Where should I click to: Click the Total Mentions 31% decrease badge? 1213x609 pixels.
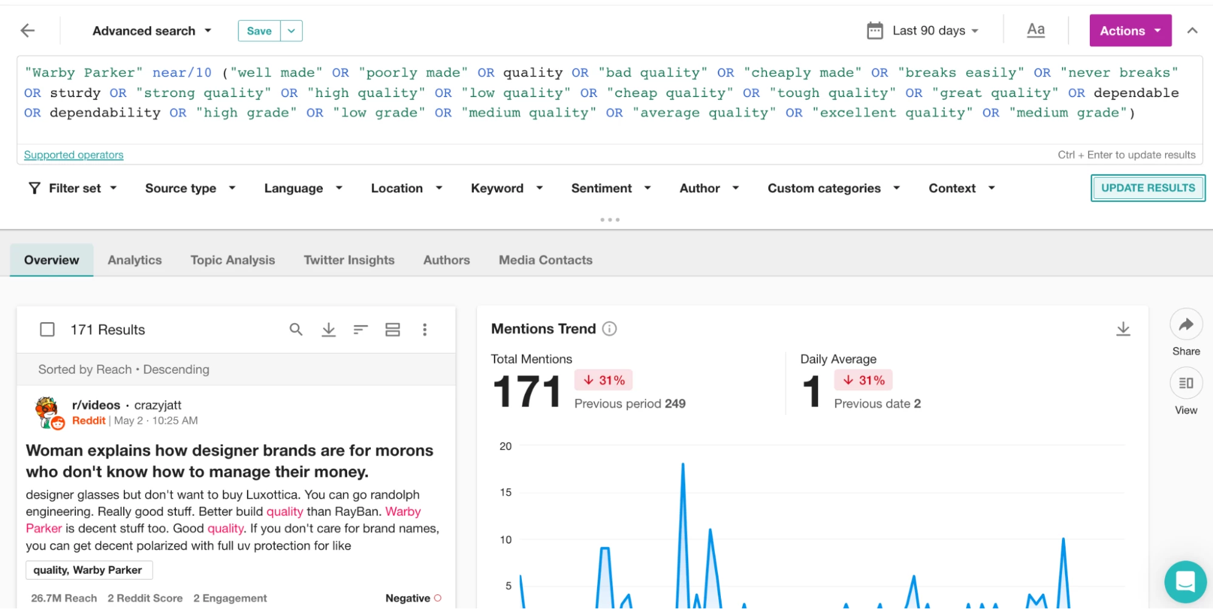click(x=604, y=380)
